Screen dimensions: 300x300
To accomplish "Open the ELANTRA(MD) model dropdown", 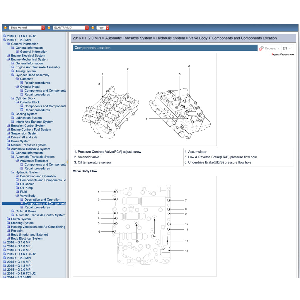I will [71, 28].
